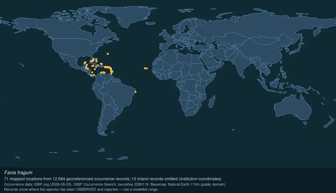Click the orange dots off Panama's coast
Screen dimensions: 336x193
[93, 74]
